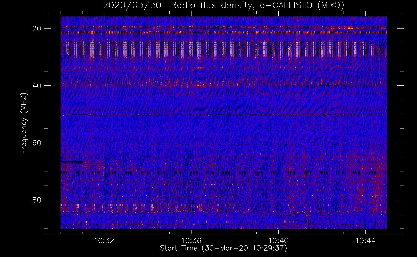Click the time tick label "10:40"

point(278,241)
